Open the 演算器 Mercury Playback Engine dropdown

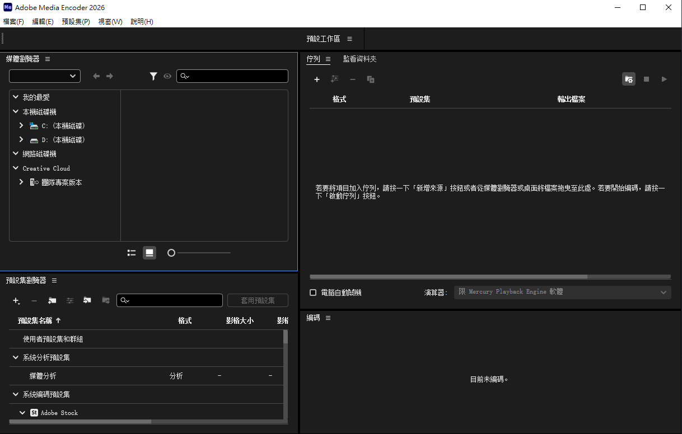click(x=562, y=292)
